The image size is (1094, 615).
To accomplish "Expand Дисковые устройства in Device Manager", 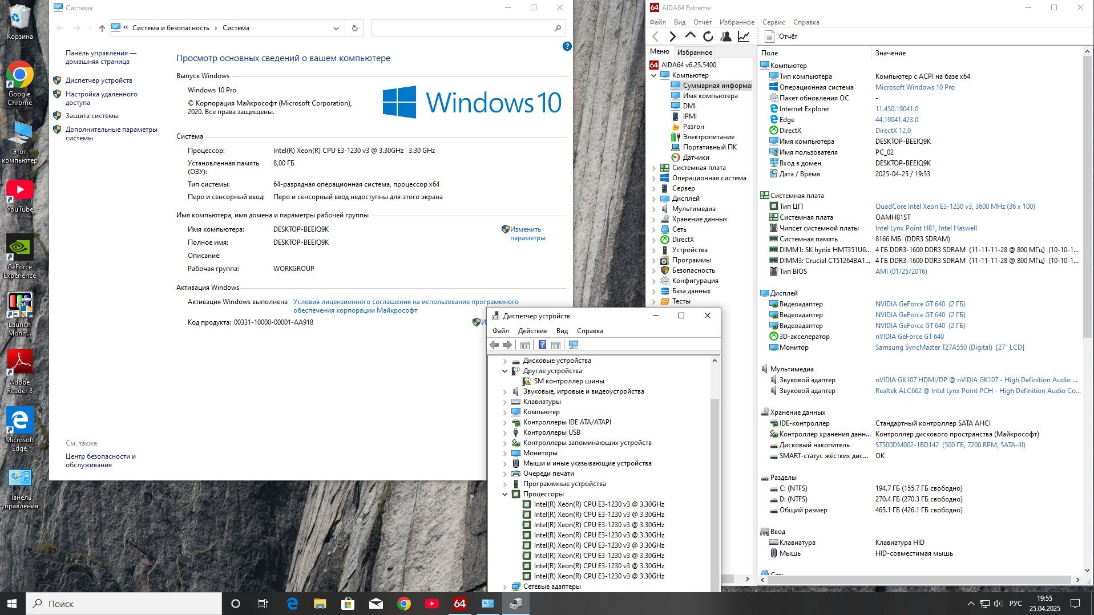I will tap(504, 361).
